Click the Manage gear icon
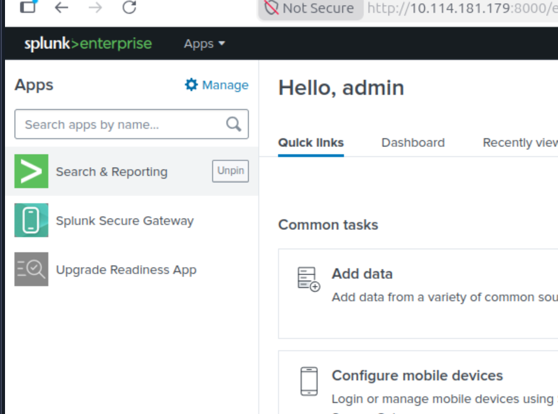This screenshot has height=414, width=558. 191,85
